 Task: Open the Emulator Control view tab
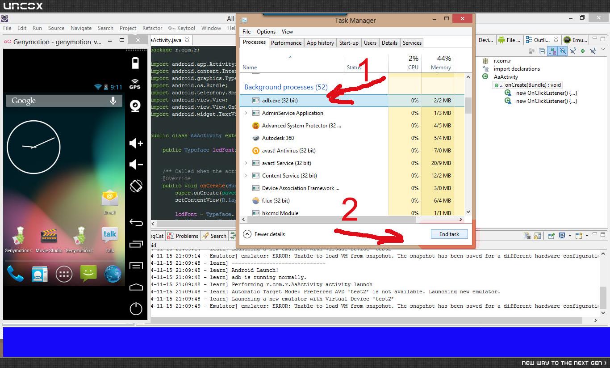(576, 40)
